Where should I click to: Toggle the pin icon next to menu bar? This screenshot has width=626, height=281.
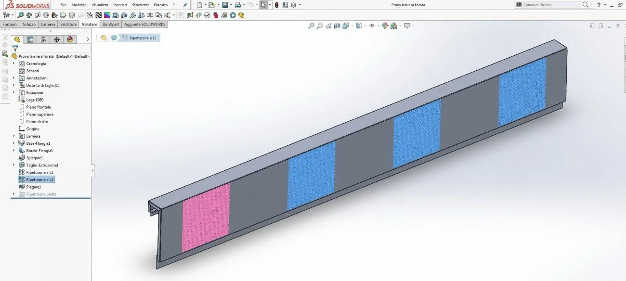[x=185, y=5]
